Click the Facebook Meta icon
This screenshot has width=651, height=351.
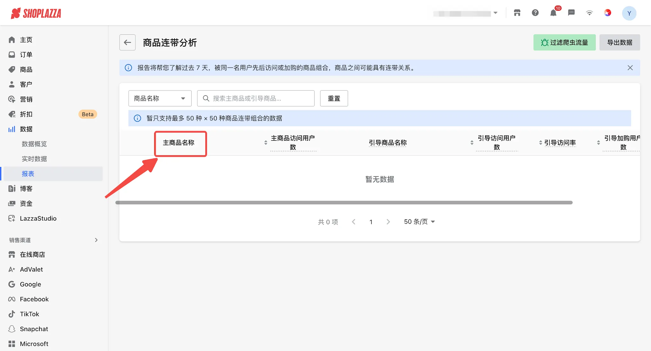(12, 299)
